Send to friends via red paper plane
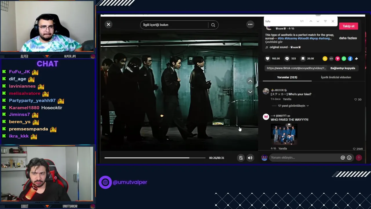 click(x=337, y=59)
